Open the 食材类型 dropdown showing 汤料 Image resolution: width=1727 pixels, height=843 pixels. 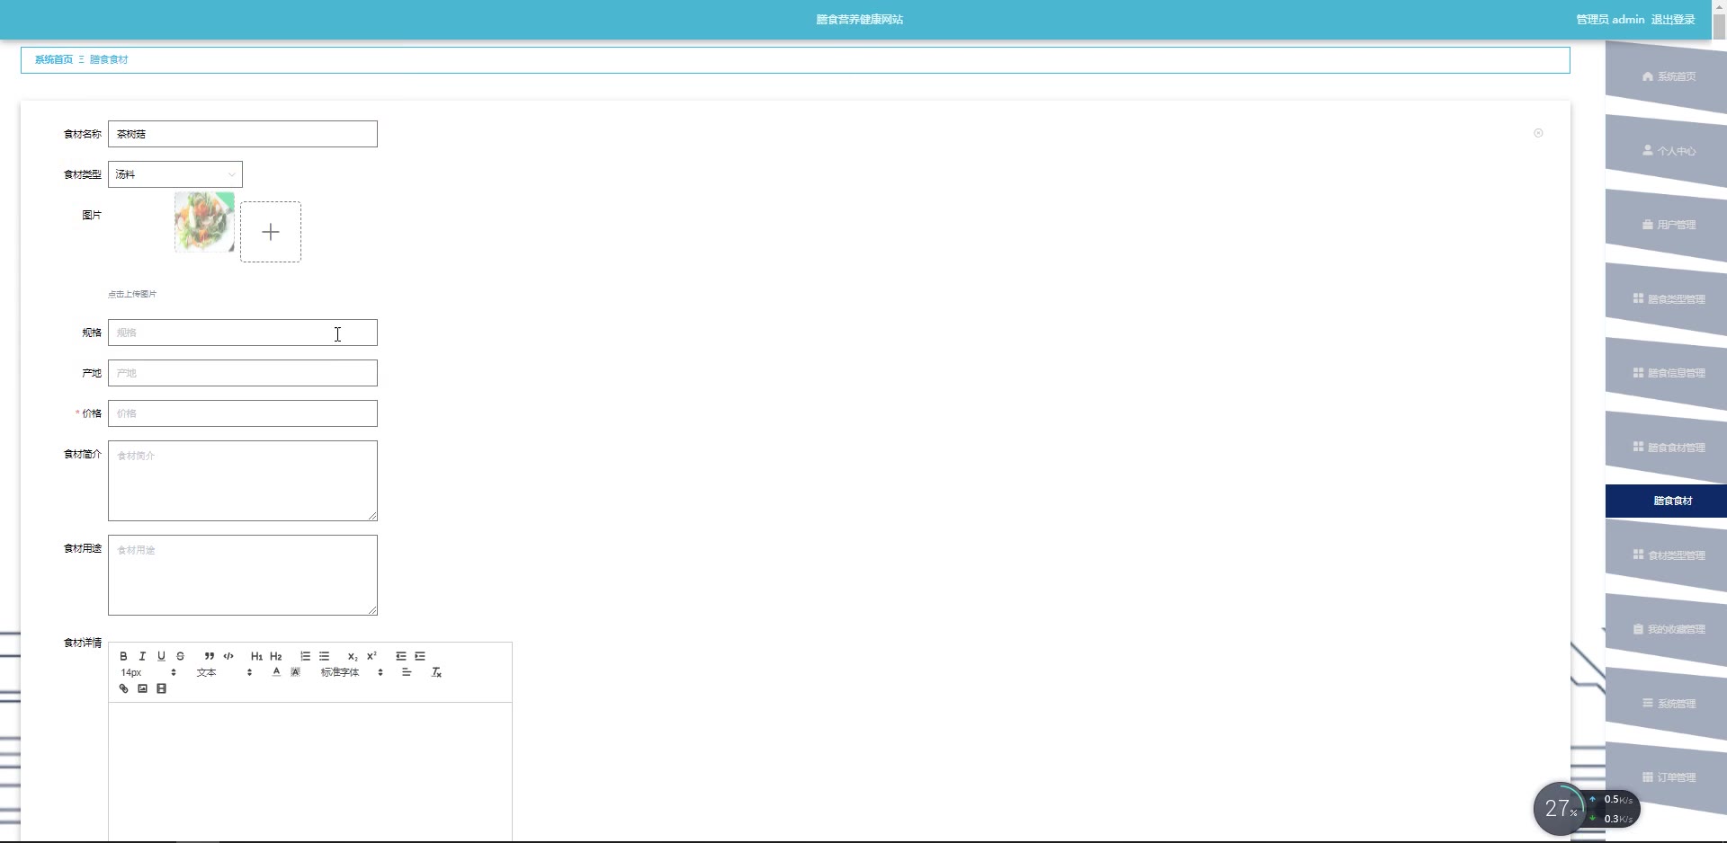[x=175, y=174]
